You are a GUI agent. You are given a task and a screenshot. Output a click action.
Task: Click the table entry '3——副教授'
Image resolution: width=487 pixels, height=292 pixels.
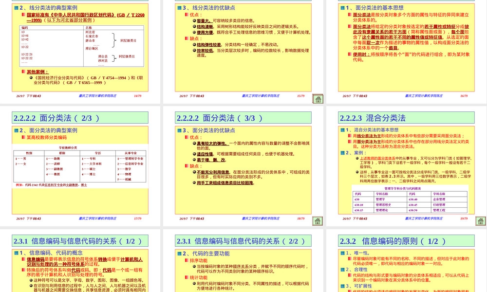55,169
